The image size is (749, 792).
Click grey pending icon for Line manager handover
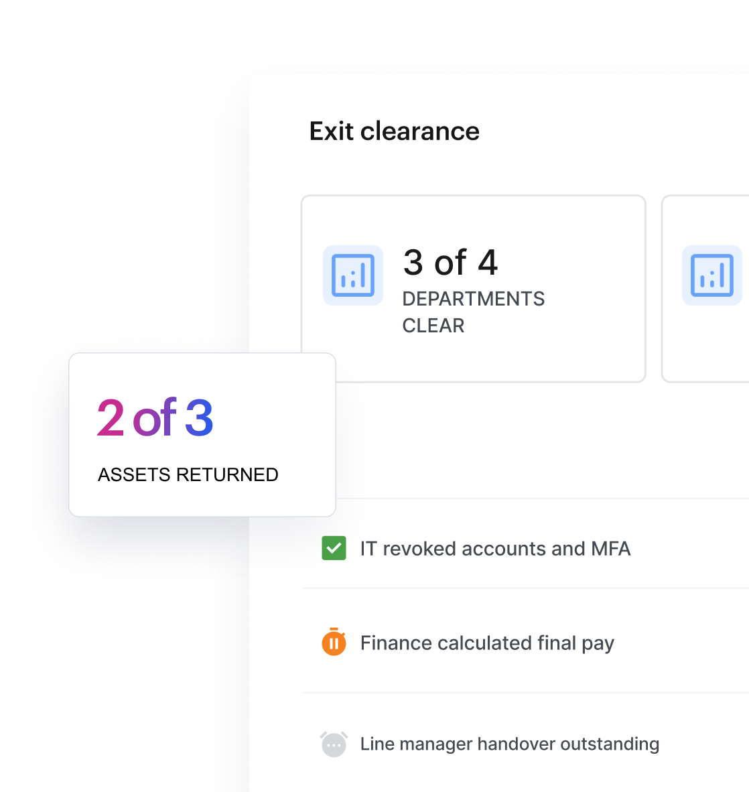[x=334, y=744]
